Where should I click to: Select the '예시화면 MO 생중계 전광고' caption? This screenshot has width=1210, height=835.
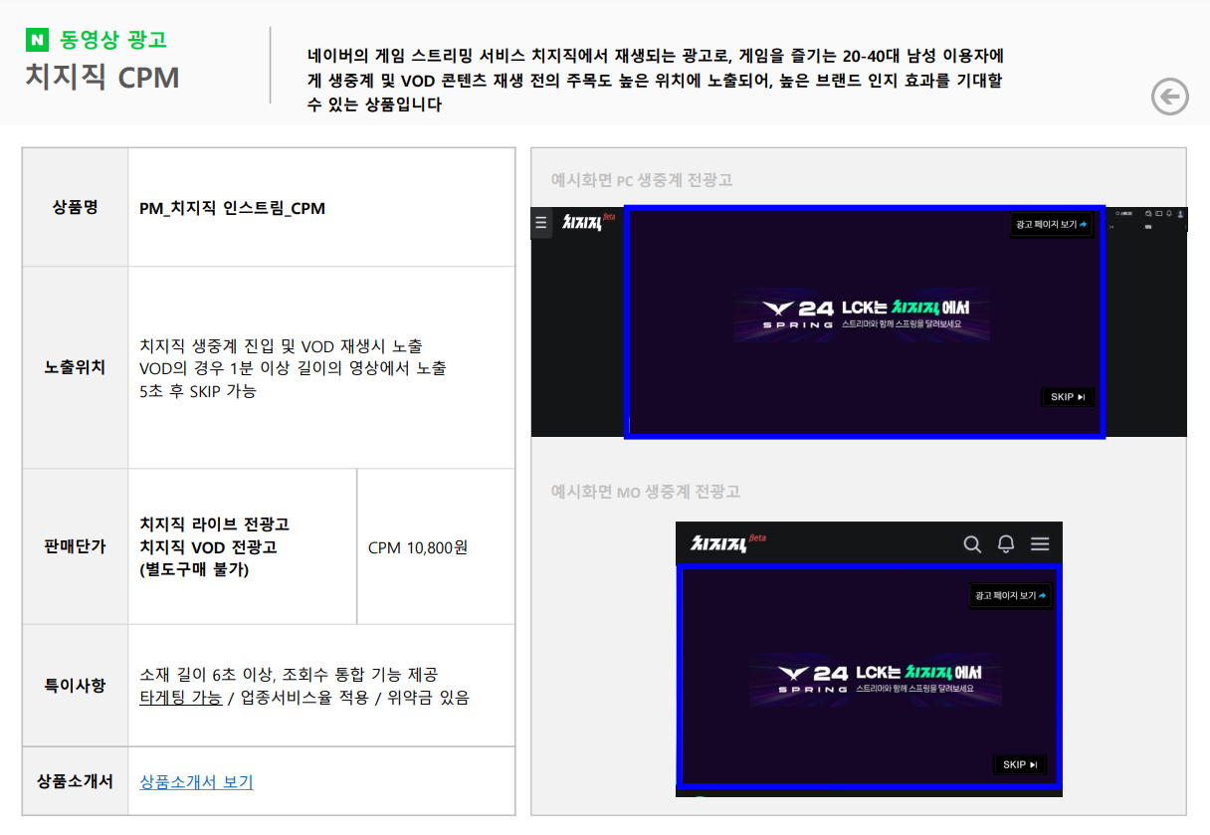[x=646, y=492]
